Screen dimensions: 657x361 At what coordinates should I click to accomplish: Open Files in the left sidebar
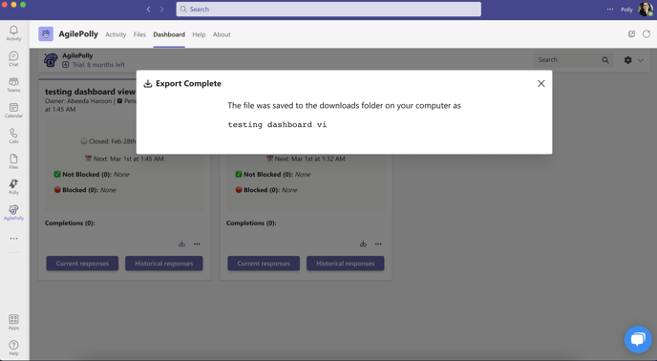click(13, 161)
